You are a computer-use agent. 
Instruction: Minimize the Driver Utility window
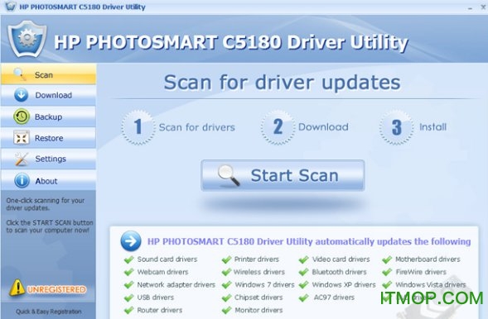pyautogui.click(x=470, y=7)
